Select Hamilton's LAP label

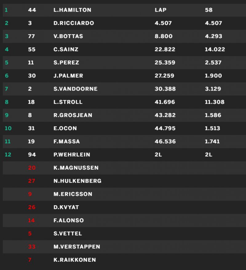point(161,10)
